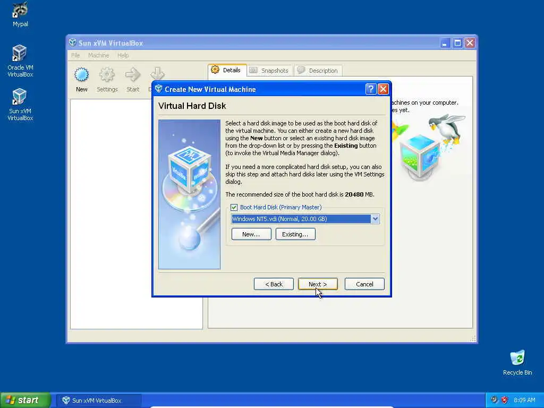The height and width of the screenshot is (408, 544).
Task: Open the Windows Start menu
Action: (25, 400)
